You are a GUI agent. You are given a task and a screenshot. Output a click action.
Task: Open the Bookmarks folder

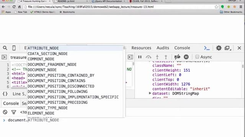click(x=67, y=12)
